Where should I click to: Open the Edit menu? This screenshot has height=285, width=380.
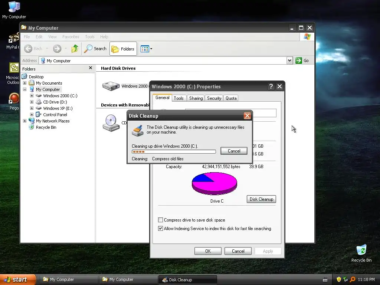(x=39, y=37)
